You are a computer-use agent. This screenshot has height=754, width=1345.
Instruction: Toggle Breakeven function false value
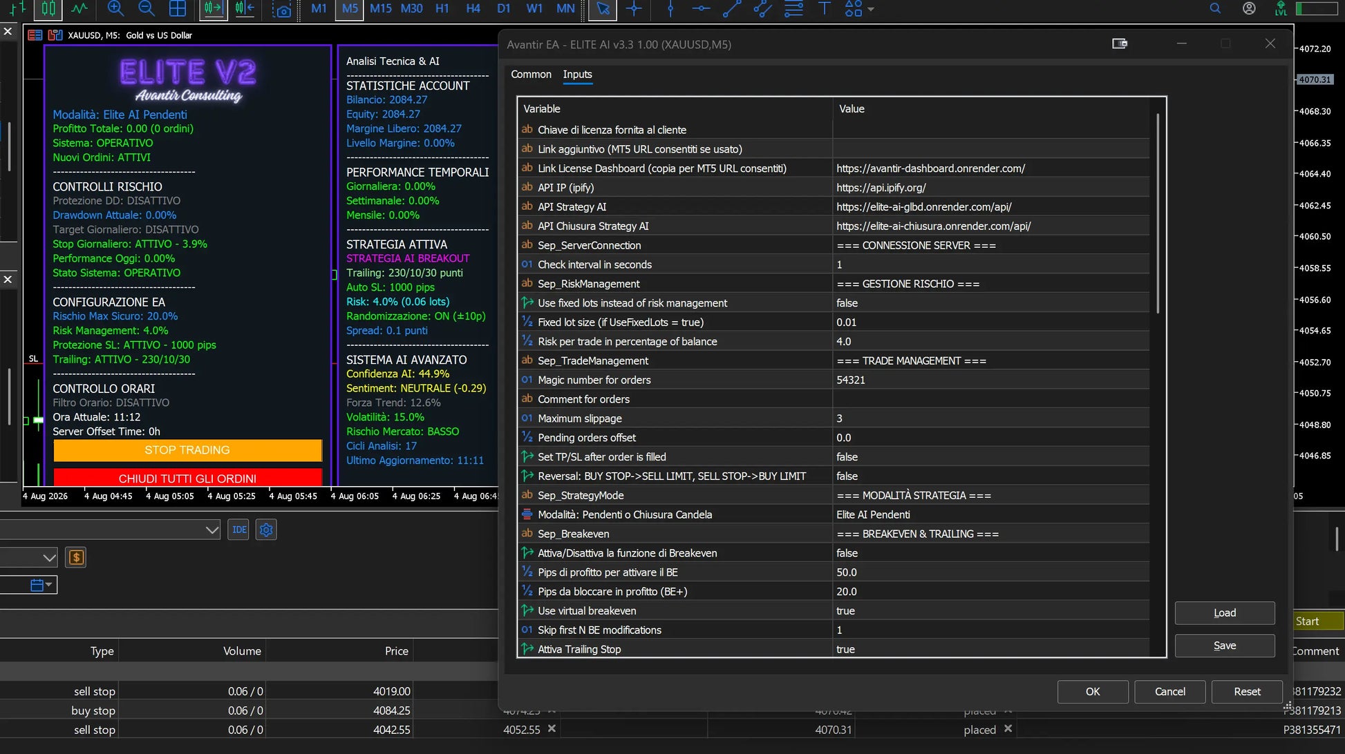point(990,553)
